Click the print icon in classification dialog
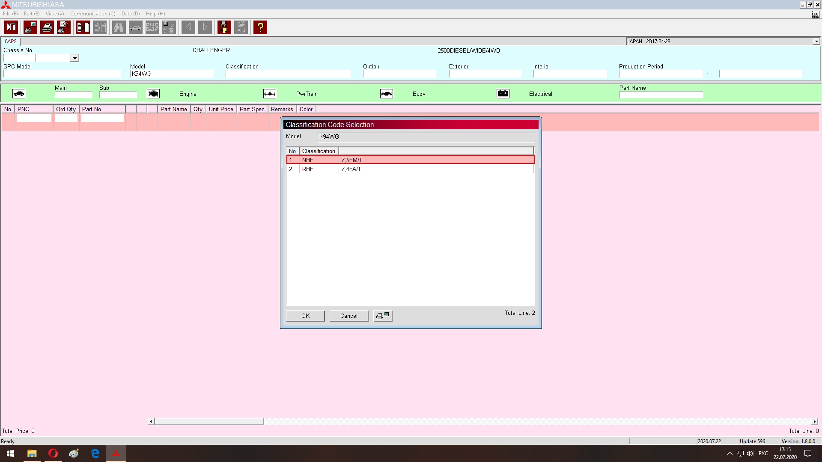 point(383,316)
